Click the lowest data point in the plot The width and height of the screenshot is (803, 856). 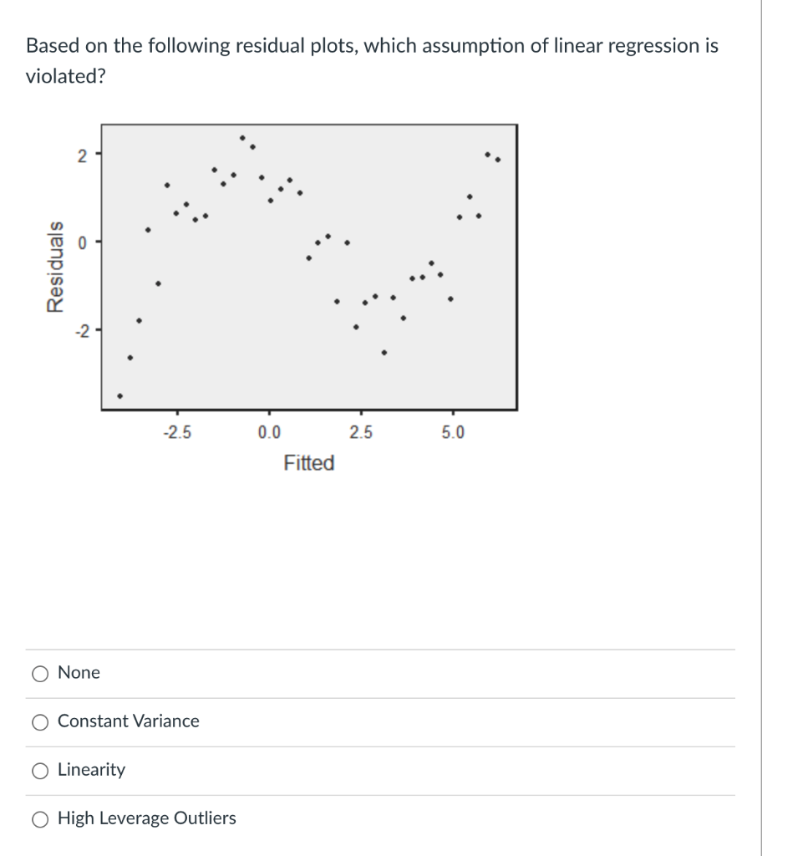[120, 395]
